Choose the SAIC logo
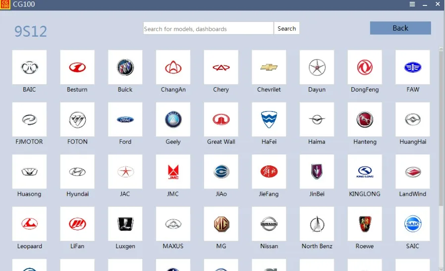 tap(413, 224)
